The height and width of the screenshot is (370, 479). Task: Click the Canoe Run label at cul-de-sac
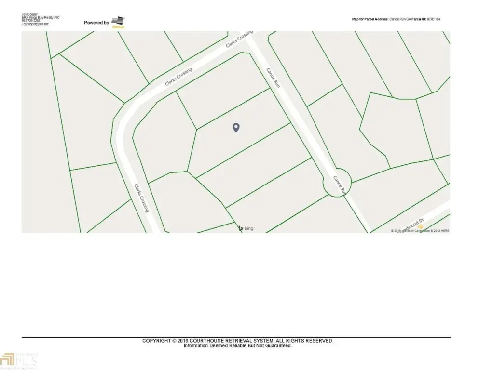pos(339,185)
